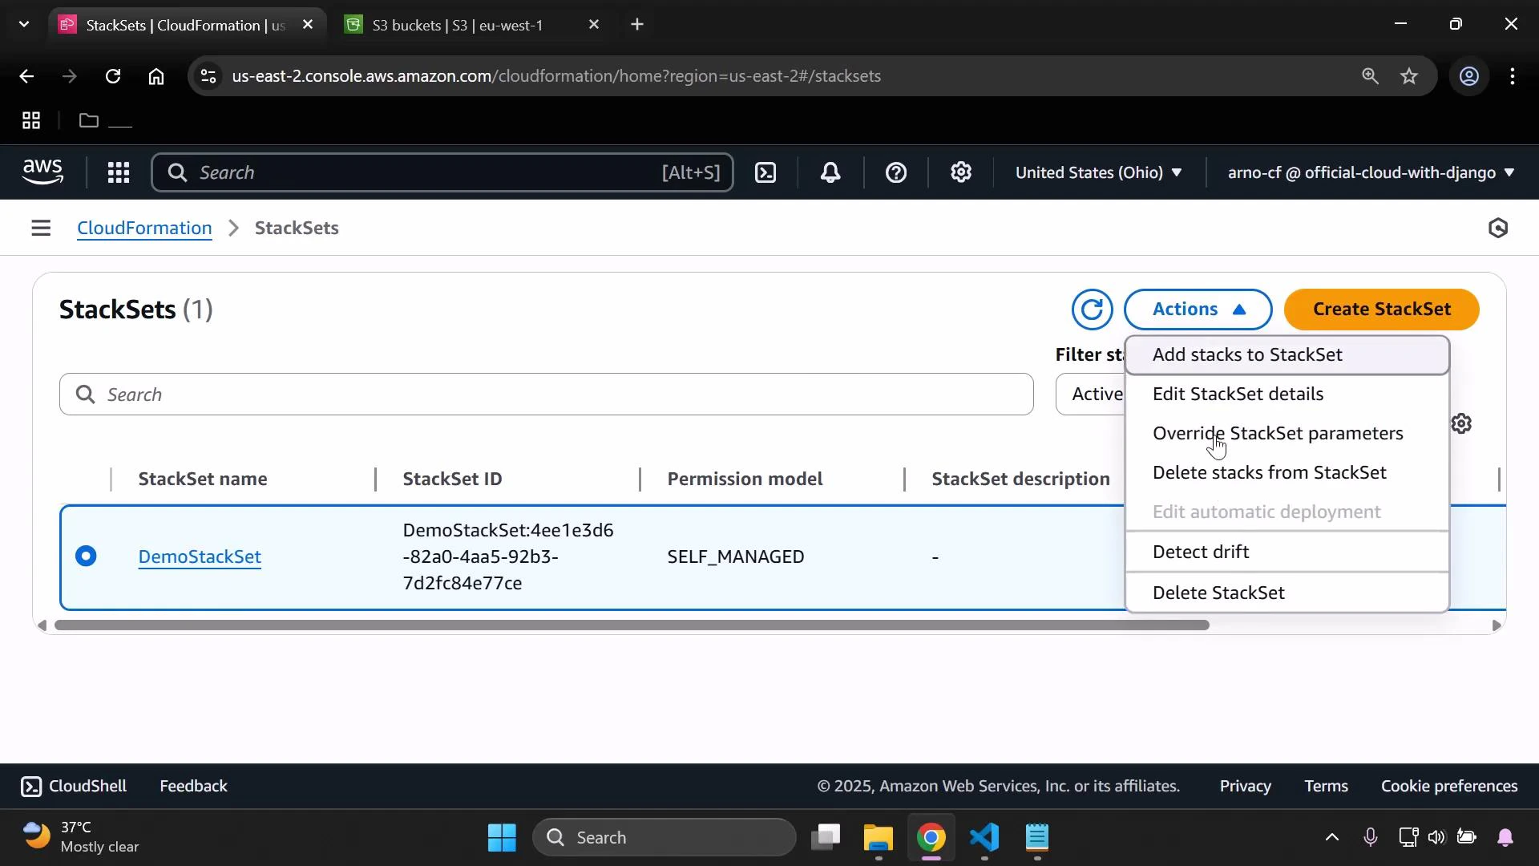Open the Active status filter dropdown
This screenshot has width=1539, height=866.
tap(1097, 394)
